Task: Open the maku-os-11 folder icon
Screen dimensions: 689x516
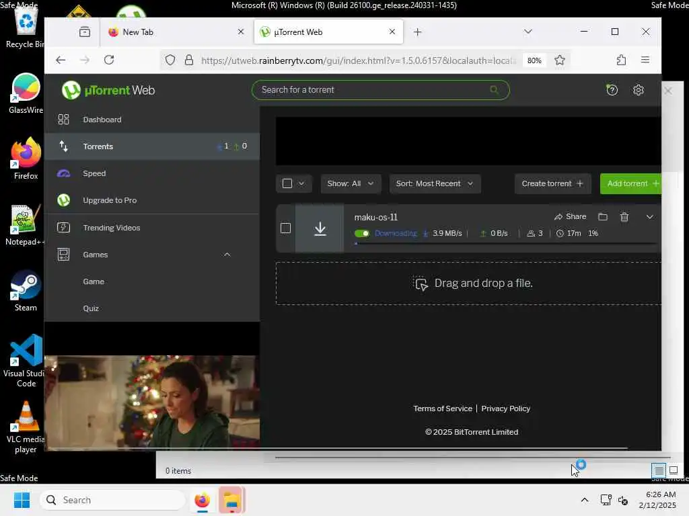Action: pyautogui.click(x=603, y=217)
